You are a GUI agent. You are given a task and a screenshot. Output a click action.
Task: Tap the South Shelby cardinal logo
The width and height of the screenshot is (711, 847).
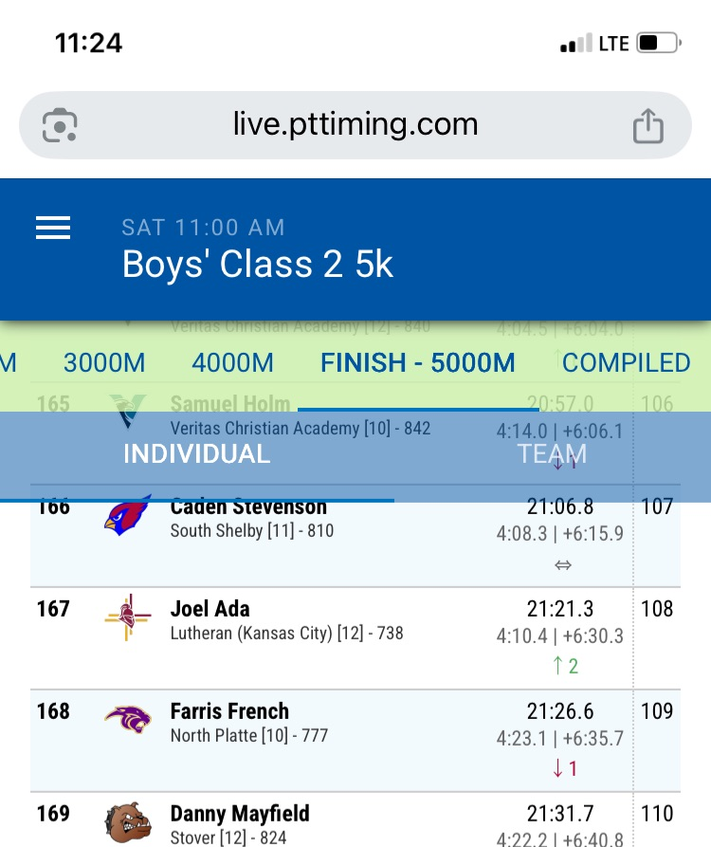pyautogui.click(x=127, y=517)
